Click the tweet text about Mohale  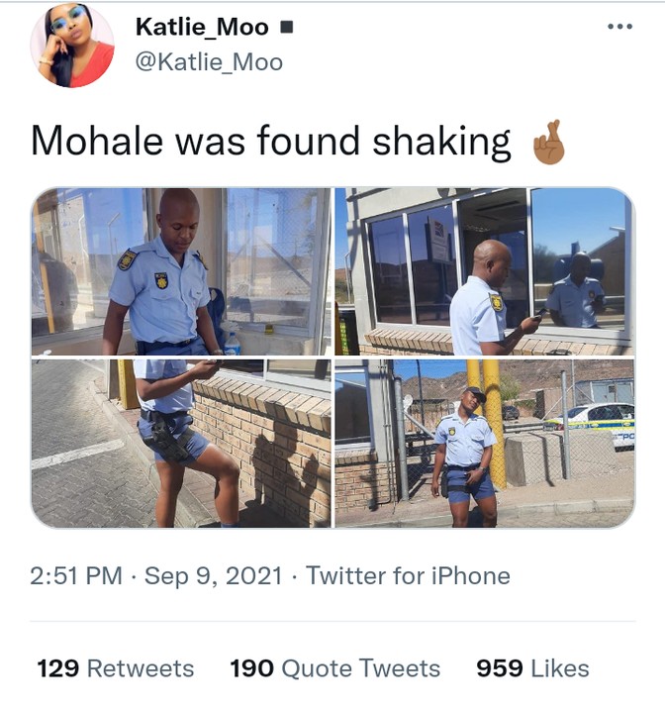[270, 143]
